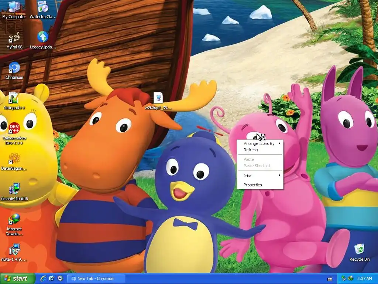Select the LegacyUpdate desktop icon
Image resolution: width=378 pixels, height=284 pixels.
point(43,40)
